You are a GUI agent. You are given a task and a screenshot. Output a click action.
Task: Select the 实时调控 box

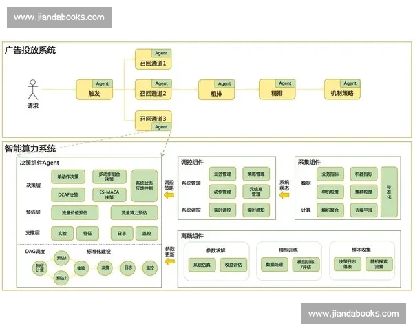[x=222, y=210]
